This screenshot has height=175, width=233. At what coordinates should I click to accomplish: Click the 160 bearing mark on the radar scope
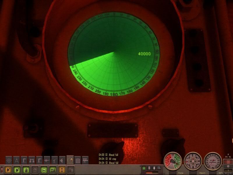tap(129, 91)
